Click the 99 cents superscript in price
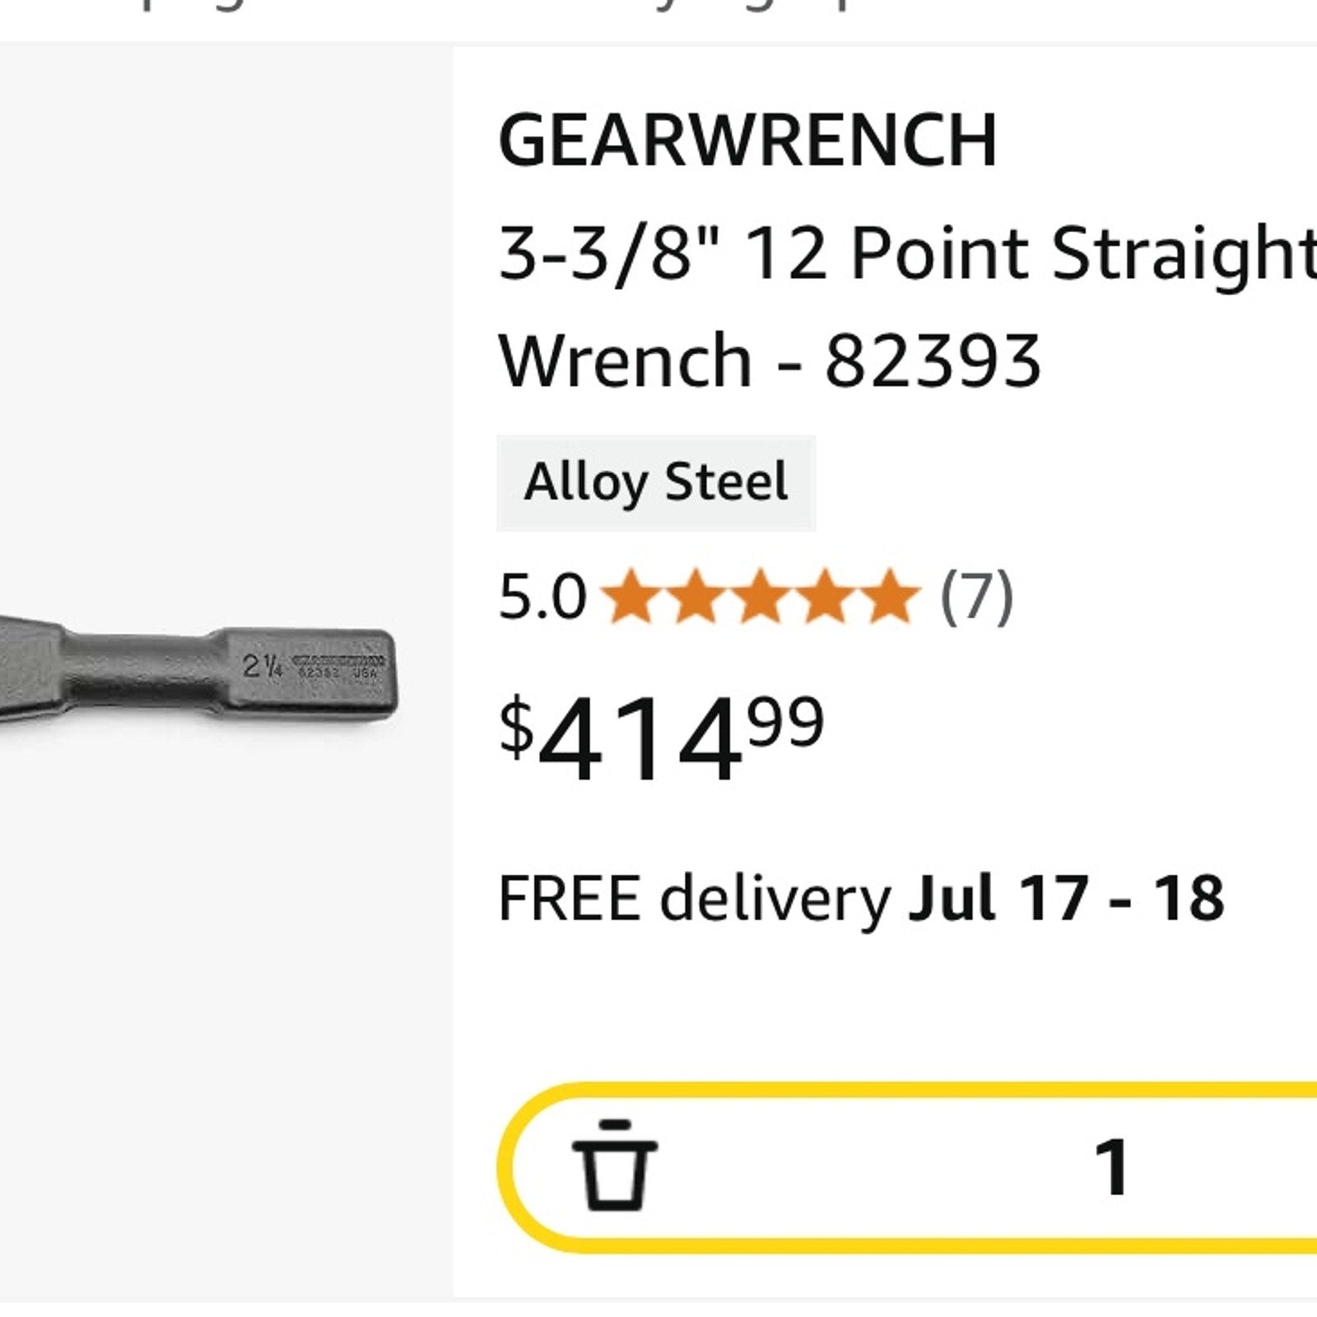Image resolution: width=1317 pixels, height=1317 pixels. click(x=786, y=721)
